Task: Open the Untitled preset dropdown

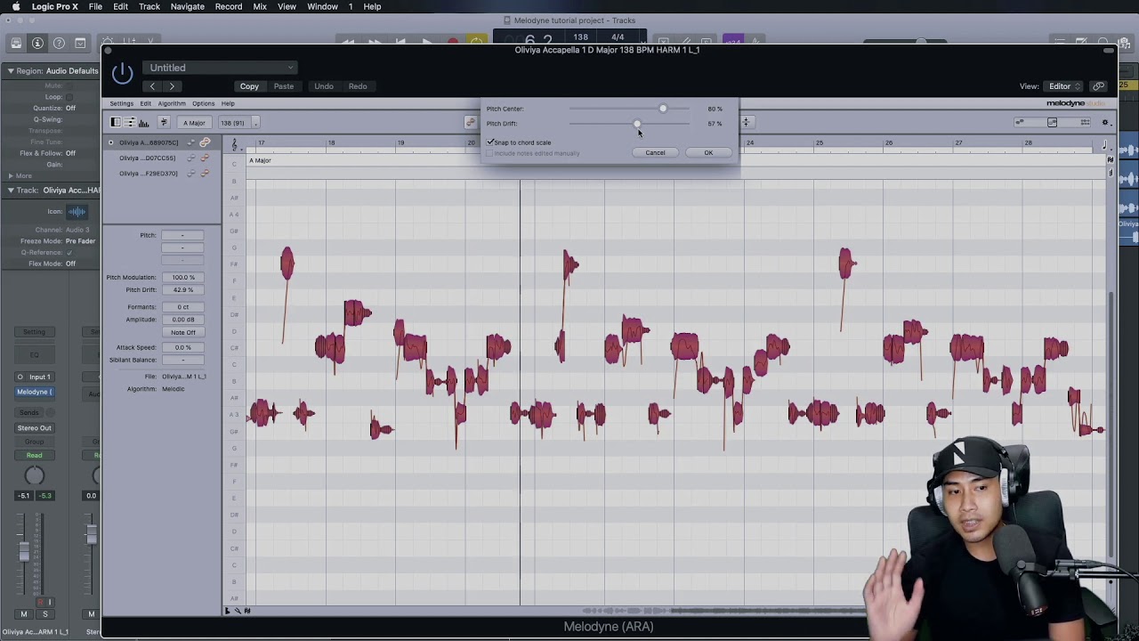Action: coord(220,68)
